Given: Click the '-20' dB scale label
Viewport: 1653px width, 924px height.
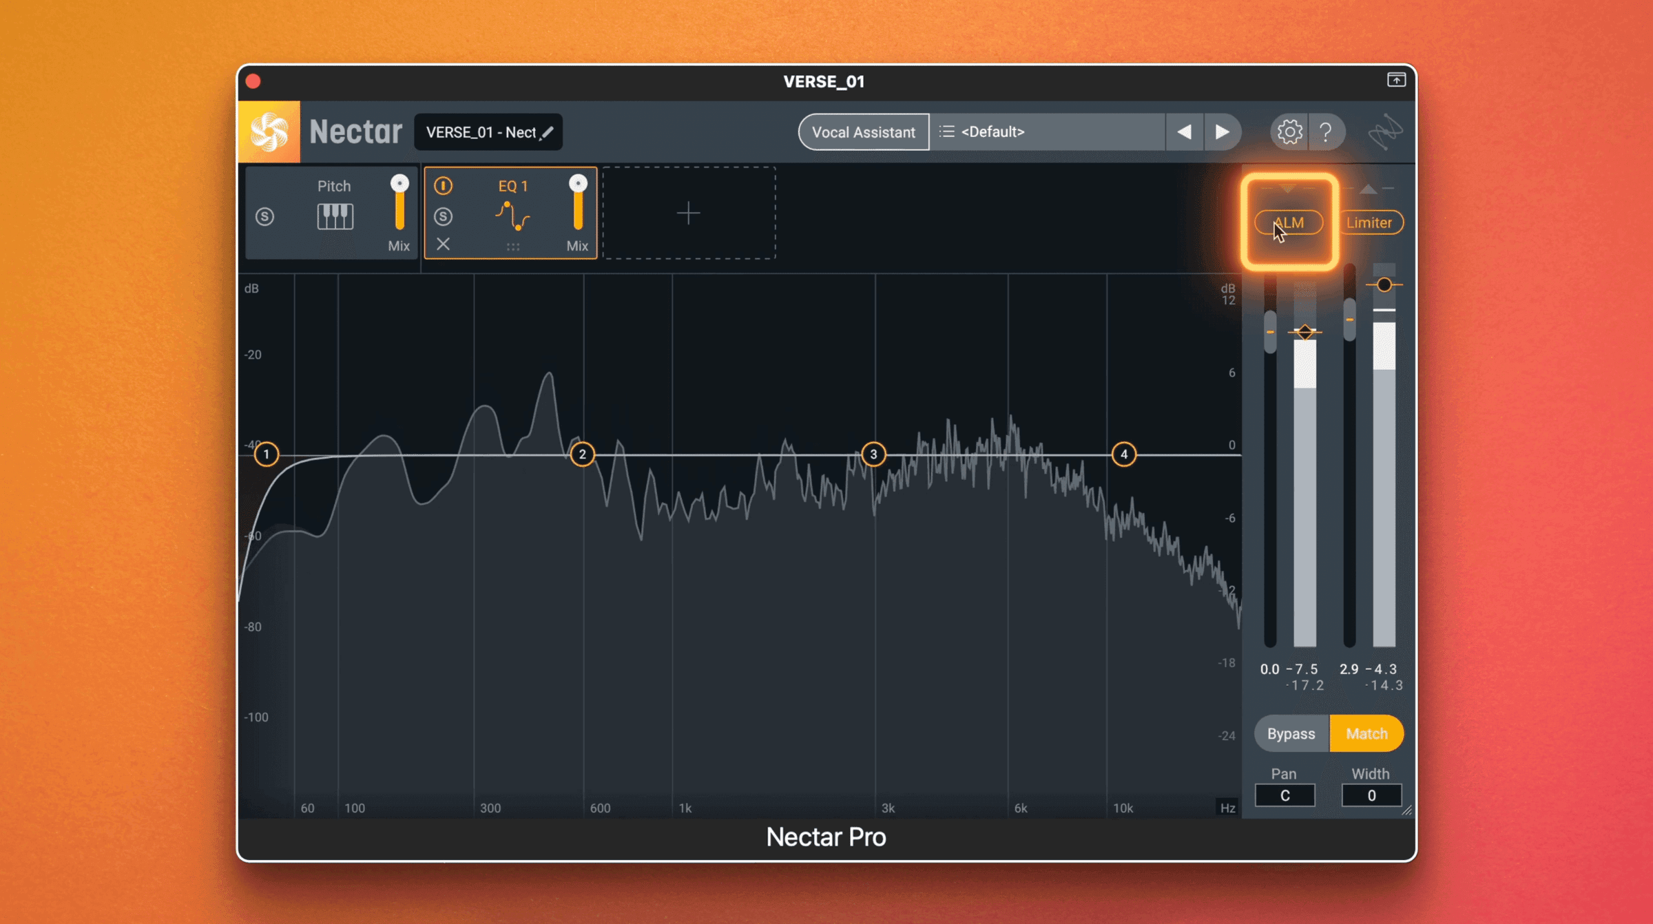Looking at the screenshot, I should pyautogui.click(x=253, y=355).
